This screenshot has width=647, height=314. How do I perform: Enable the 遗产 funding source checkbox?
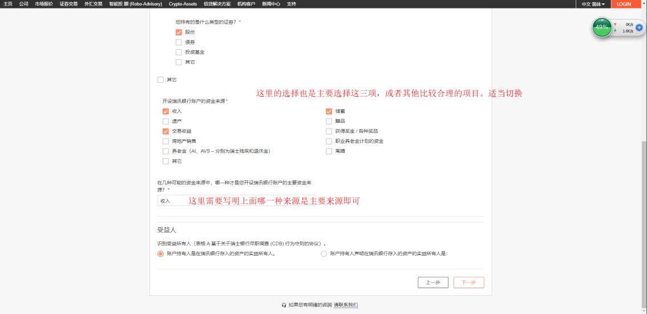[x=165, y=121]
